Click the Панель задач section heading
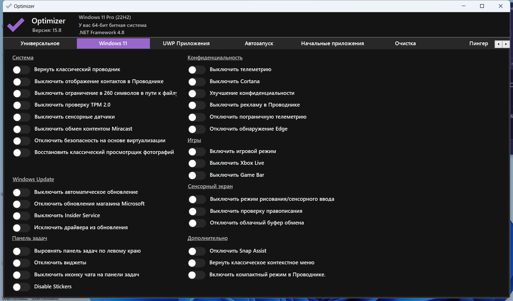Screen dimensions: 513x301 pyautogui.click(x=29, y=238)
